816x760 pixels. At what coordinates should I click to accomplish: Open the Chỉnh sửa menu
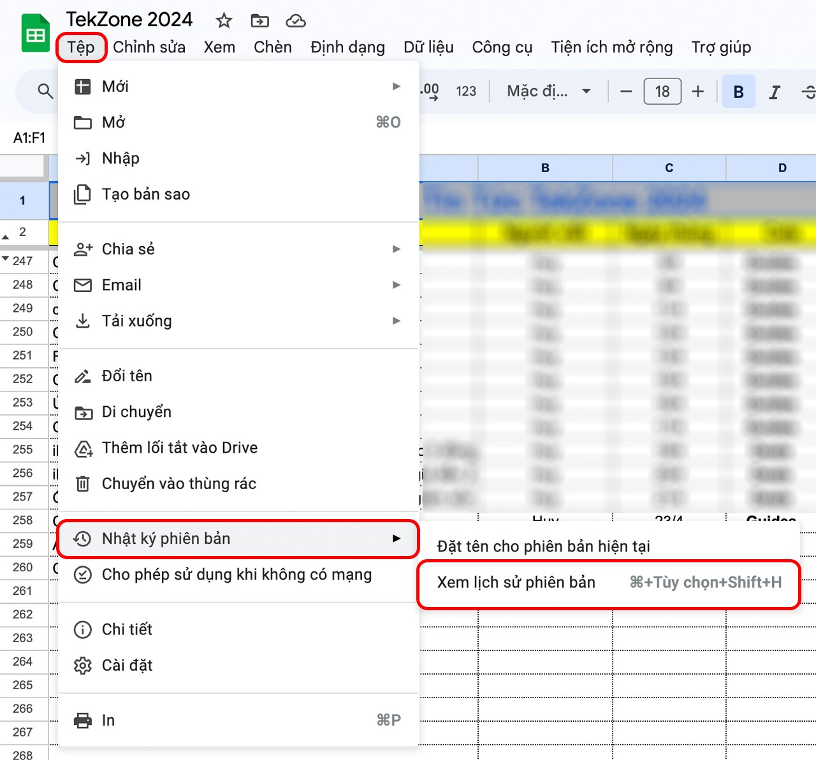[149, 47]
